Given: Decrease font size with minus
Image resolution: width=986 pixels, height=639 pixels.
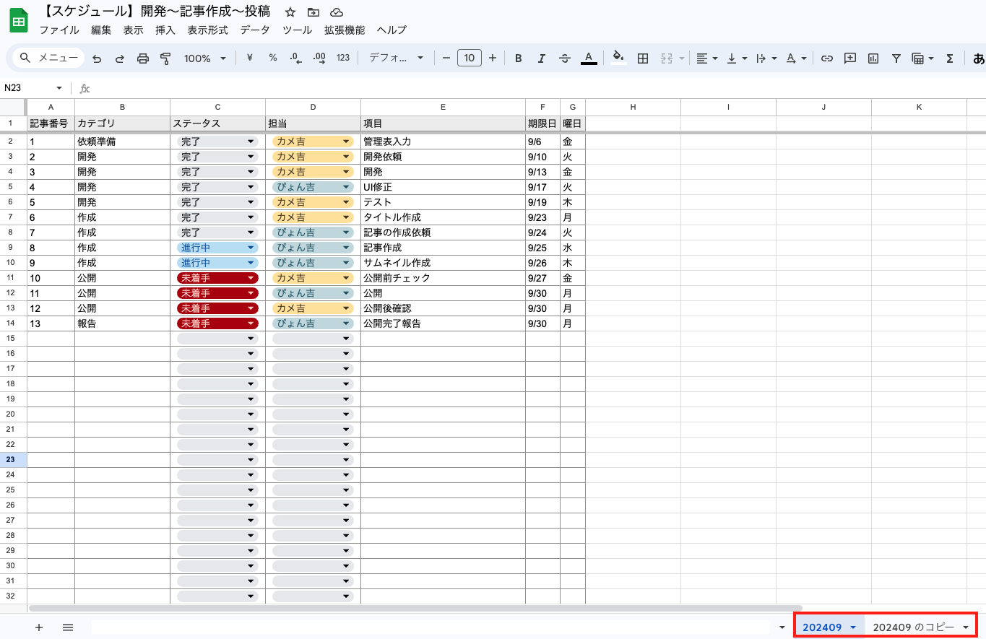Looking at the screenshot, I should [x=446, y=58].
